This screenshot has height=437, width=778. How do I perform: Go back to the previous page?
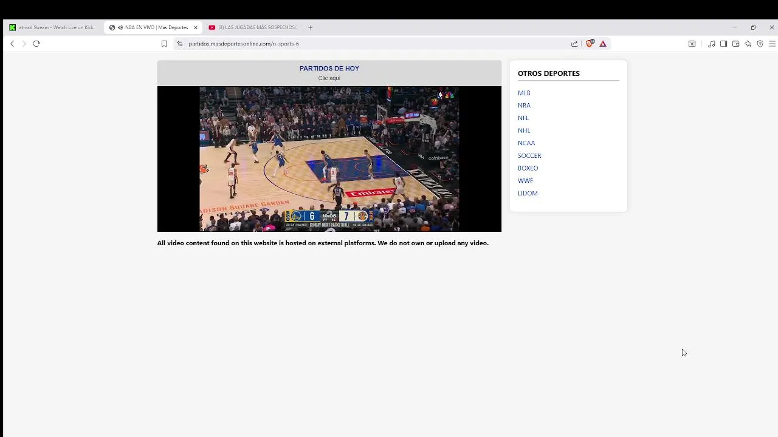[12, 44]
